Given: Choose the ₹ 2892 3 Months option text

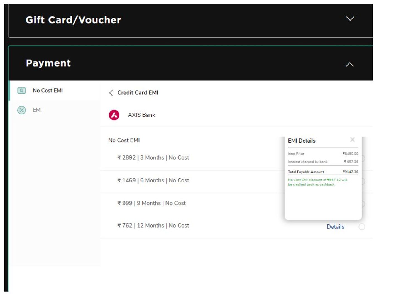Looking at the screenshot, I should pyautogui.click(x=153, y=158).
